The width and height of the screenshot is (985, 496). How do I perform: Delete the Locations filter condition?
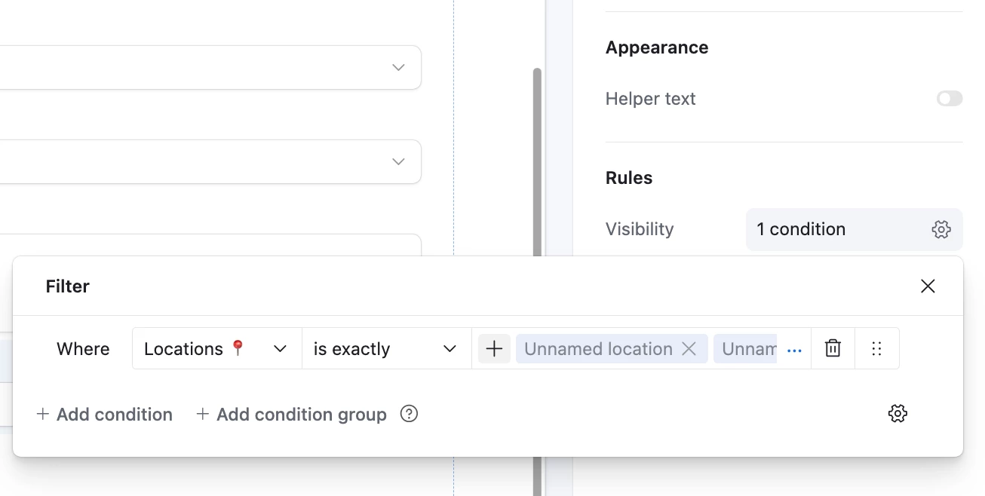point(833,348)
